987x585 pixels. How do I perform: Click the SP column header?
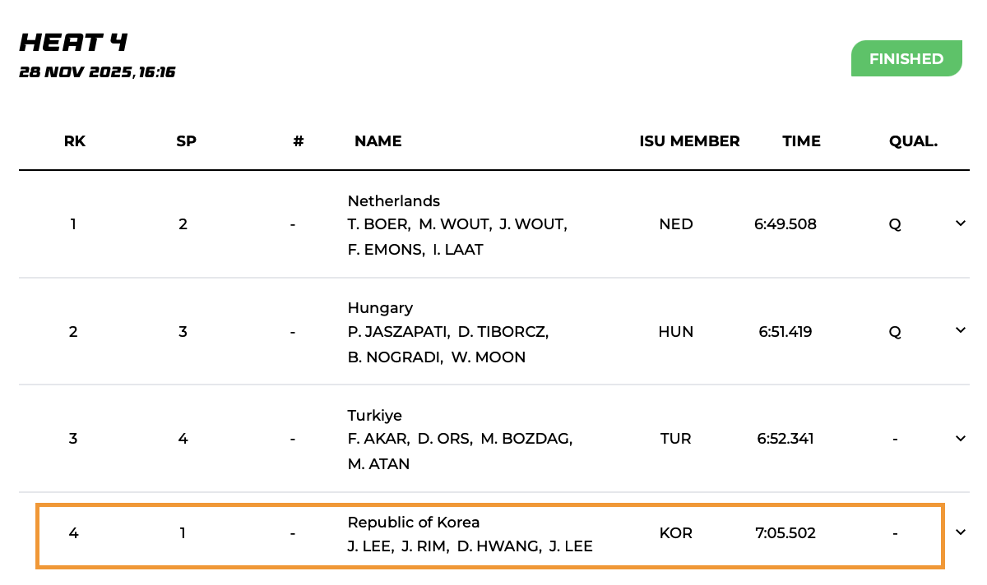(x=186, y=141)
